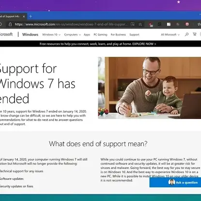Open the site search magnifier
201x201 pixels.
186,34
